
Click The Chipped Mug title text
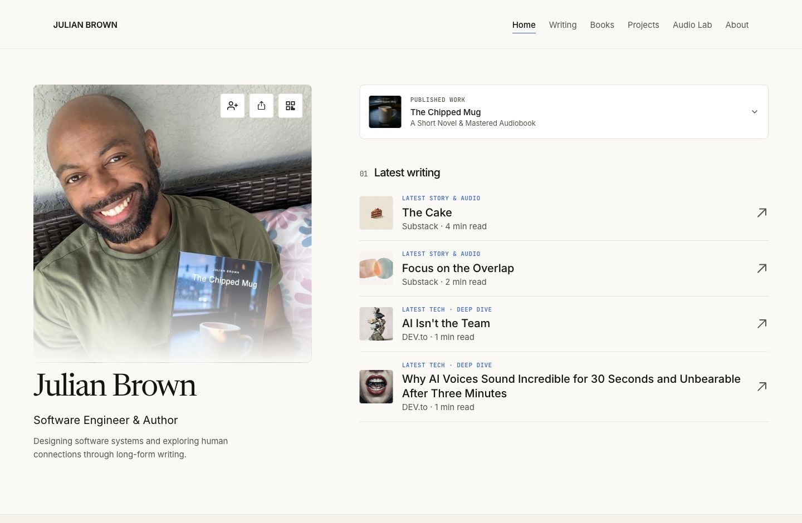[446, 112]
